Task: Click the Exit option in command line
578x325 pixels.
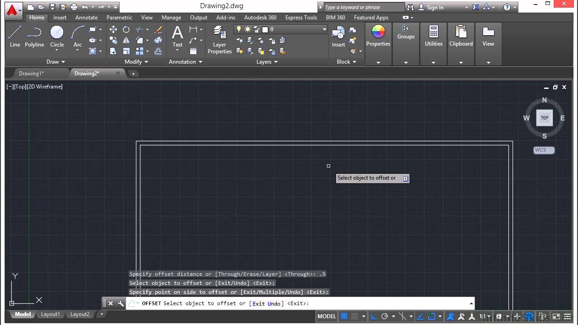Action: [x=259, y=303]
